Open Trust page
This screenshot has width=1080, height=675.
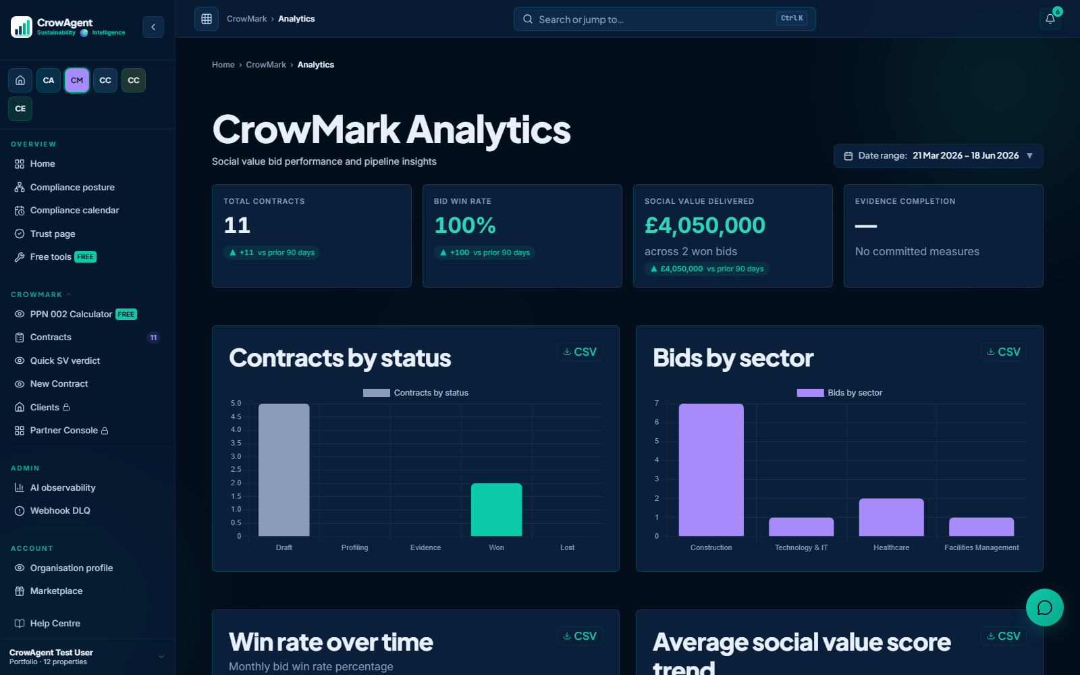pyautogui.click(x=86, y=234)
